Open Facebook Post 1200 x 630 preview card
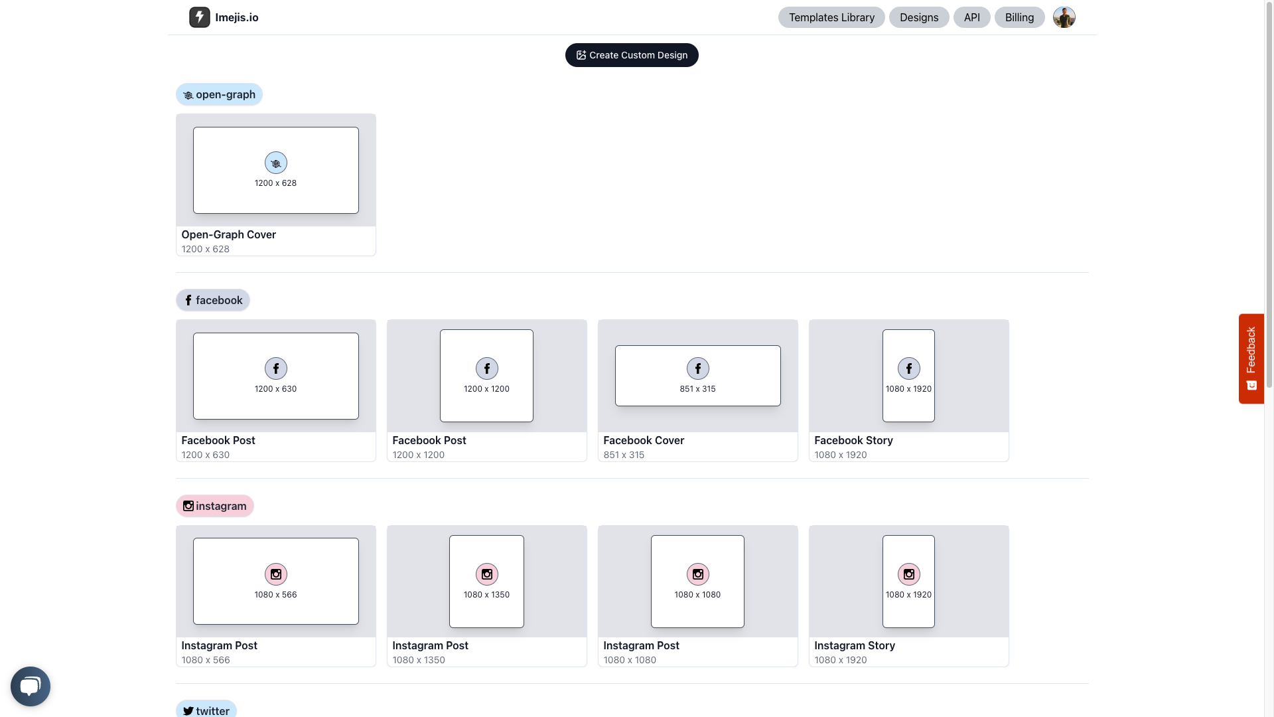The height and width of the screenshot is (717, 1274). [276, 376]
